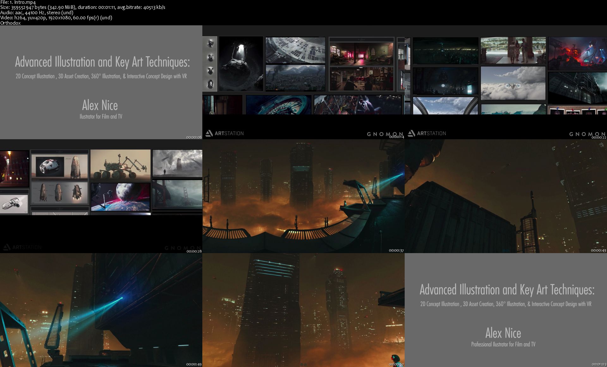Click the faded ArtStation logo in the 00:00:28 frame
The height and width of the screenshot is (367, 607).
(22, 247)
